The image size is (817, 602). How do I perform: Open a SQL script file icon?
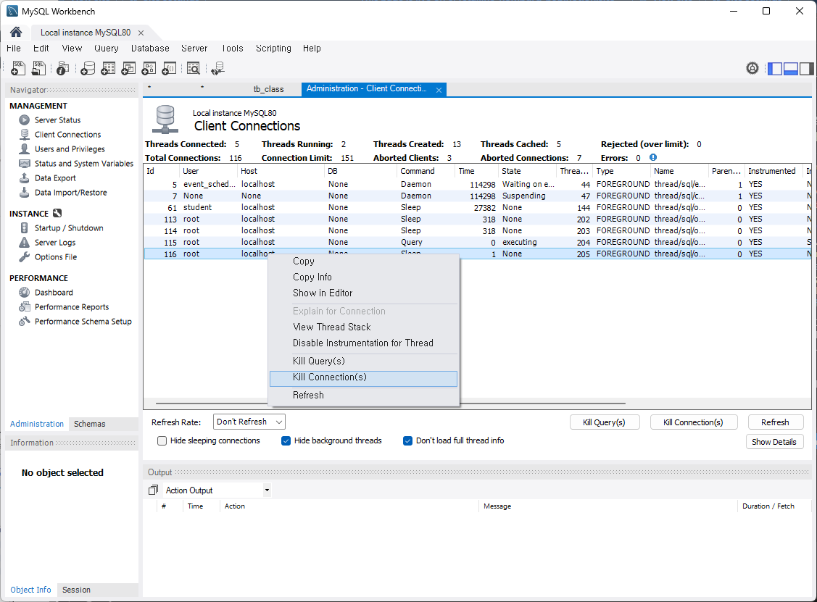pyautogui.click(x=38, y=68)
